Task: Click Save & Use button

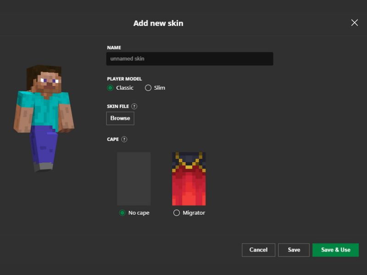Action: coord(336,250)
